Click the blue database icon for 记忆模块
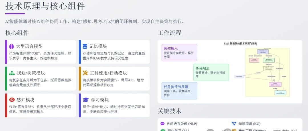This screenshot has width=308, height=131. pyautogui.click(x=85, y=47)
